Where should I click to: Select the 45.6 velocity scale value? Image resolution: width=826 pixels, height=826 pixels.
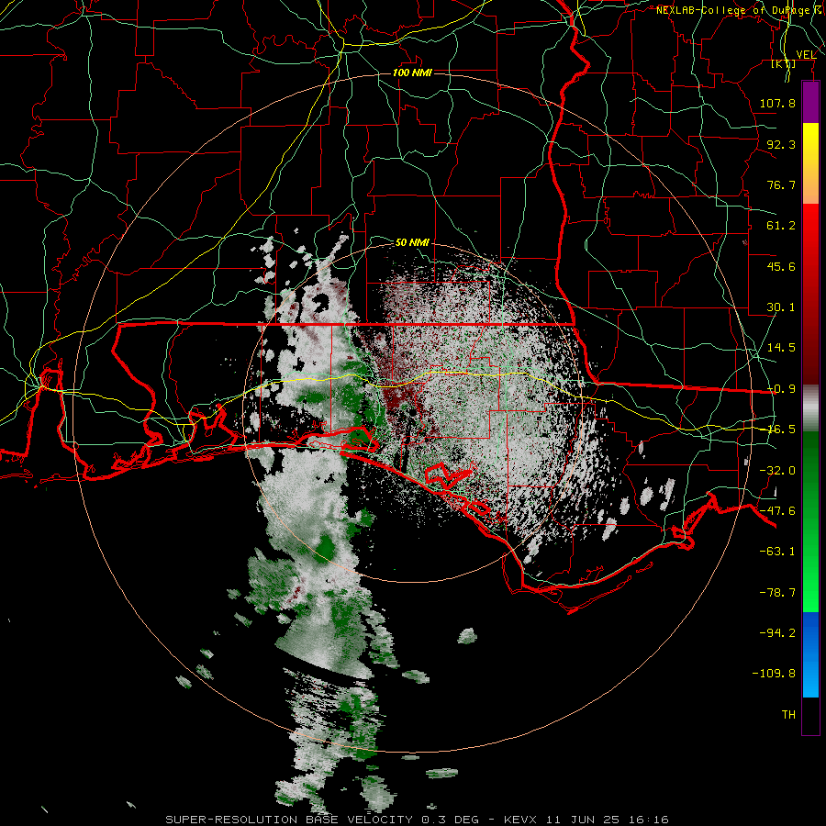781,266
